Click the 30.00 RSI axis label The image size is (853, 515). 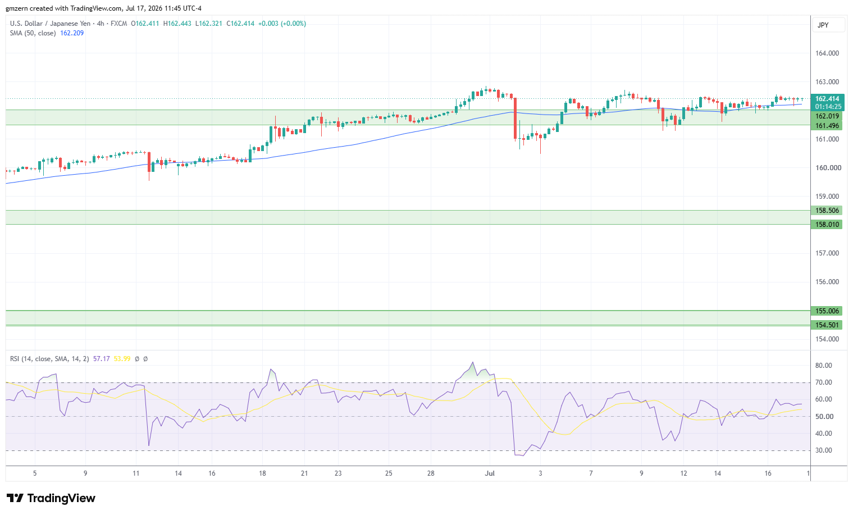coord(824,450)
